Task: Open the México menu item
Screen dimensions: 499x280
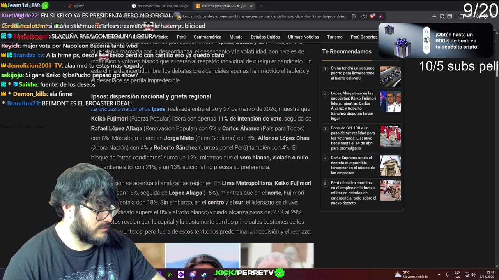Action: coord(162,37)
